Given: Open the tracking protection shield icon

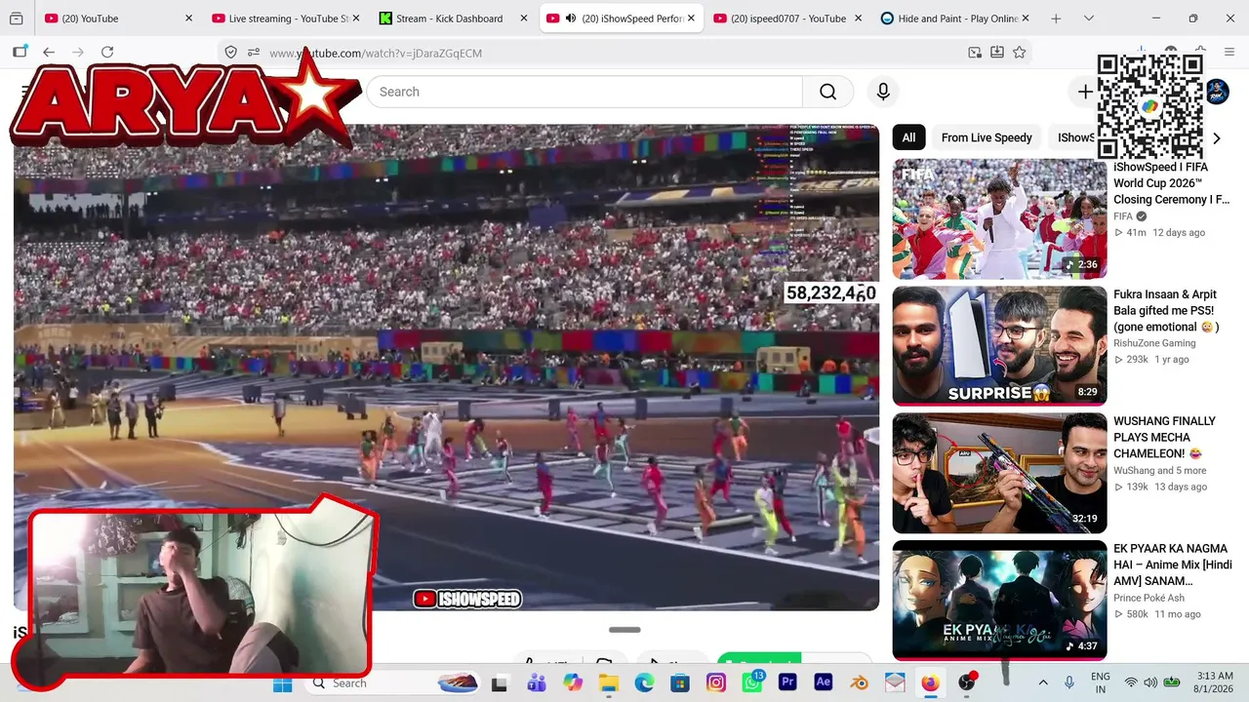Looking at the screenshot, I should pyautogui.click(x=230, y=53).
